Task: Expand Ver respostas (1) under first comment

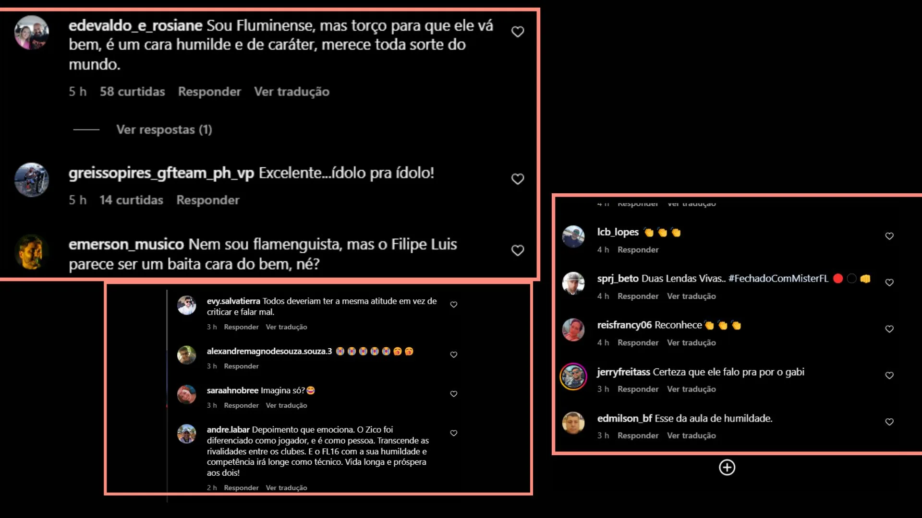Action: (164, 129)
